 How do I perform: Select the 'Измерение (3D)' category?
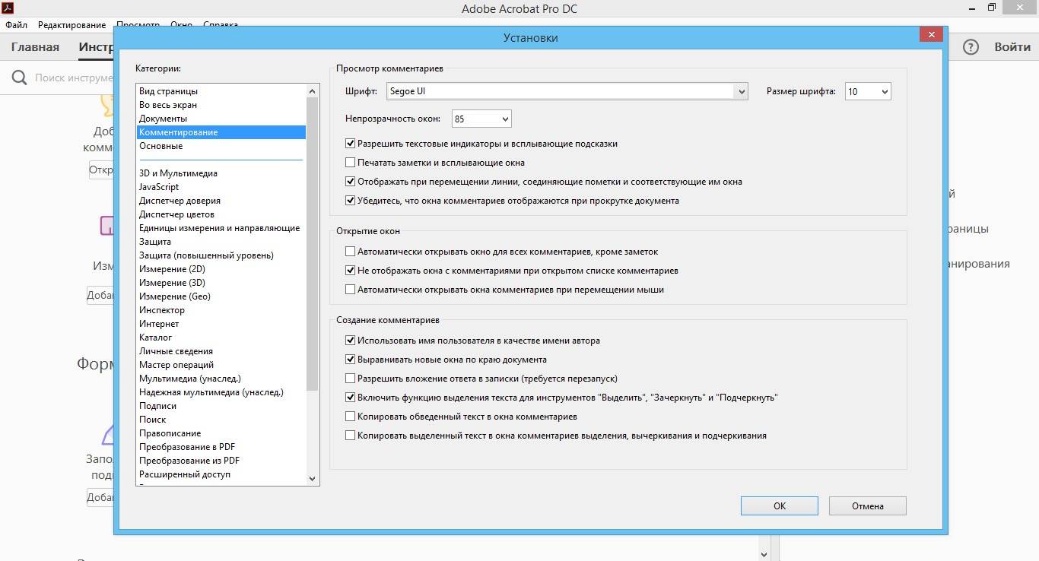(221, 283)
